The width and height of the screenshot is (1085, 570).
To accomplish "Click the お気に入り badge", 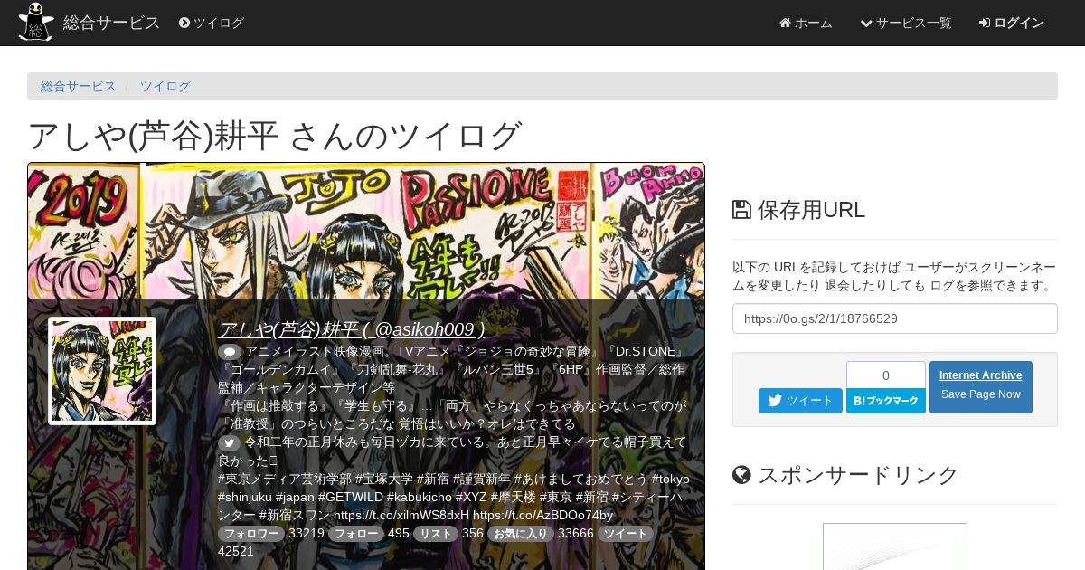I will point(521,534).
